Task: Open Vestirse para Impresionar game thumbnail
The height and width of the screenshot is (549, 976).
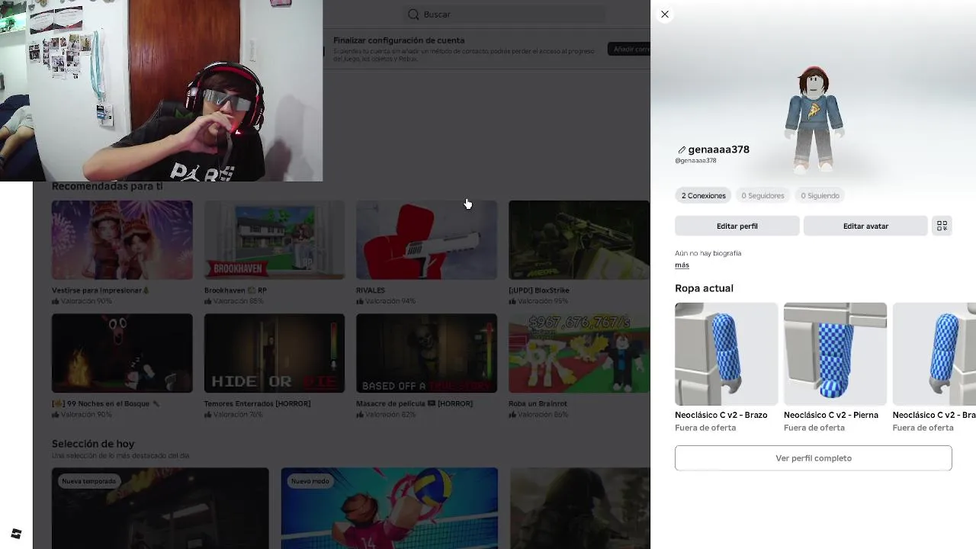Action: click(122, 239)
